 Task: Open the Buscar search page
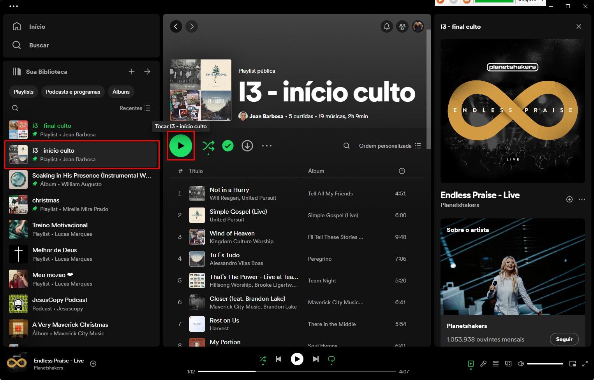point(30,45)
